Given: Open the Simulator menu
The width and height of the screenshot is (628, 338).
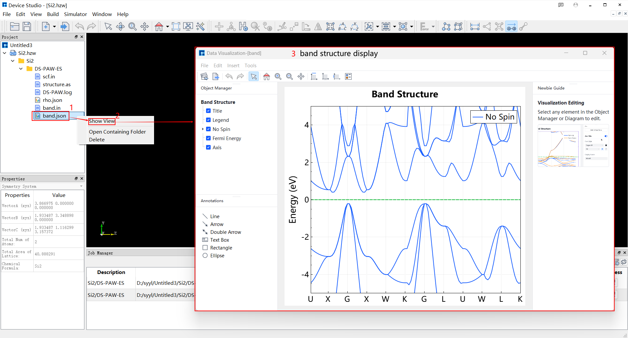Looking at the screenshot, I should [x=75, y=14].
